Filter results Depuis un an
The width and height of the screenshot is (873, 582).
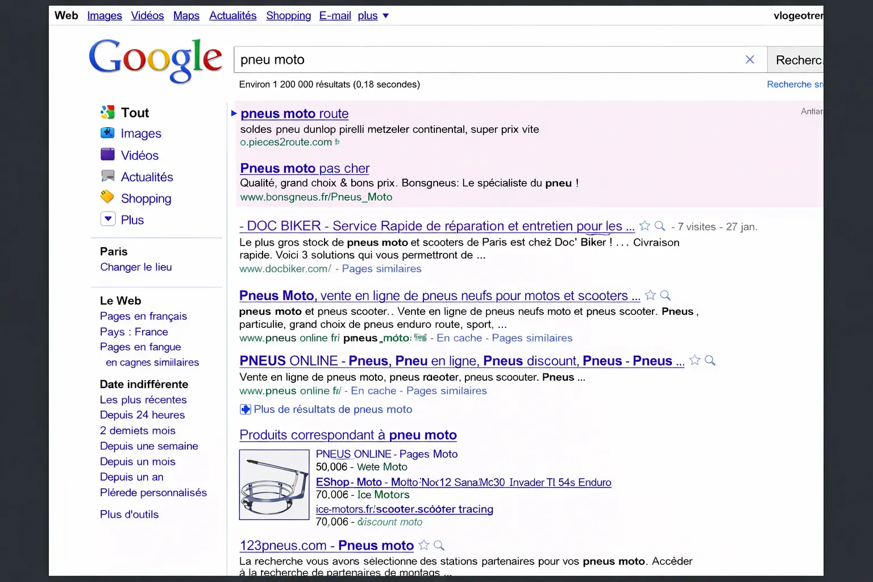(131, 477)
